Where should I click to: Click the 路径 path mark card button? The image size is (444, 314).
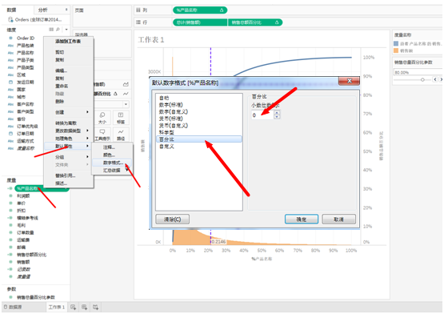coord(121,135)
